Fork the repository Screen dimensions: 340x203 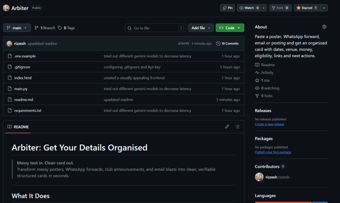[281, 8]
